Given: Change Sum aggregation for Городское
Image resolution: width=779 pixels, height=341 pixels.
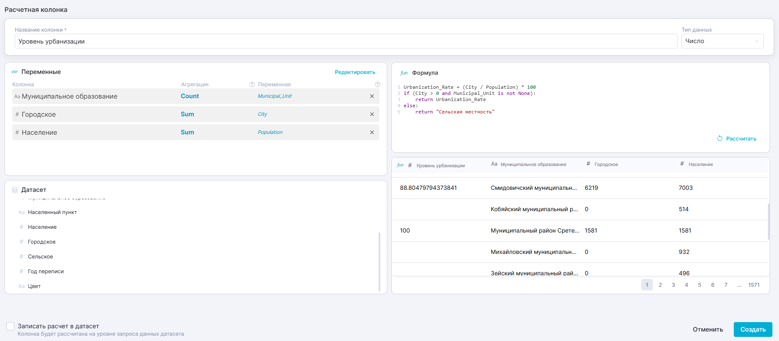Looking at the screenshot, I should (187, 114).
